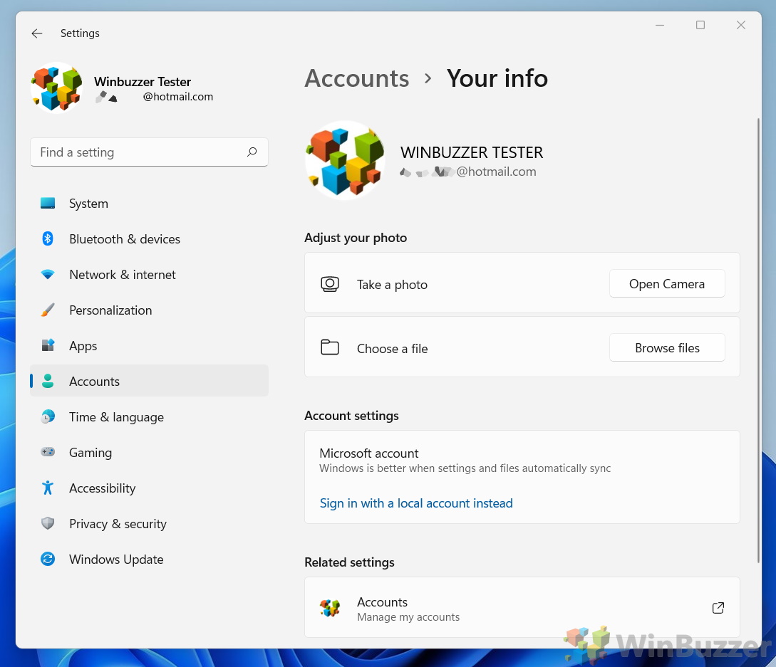Click the Open Camera button
Screen dimensions: 776x667
[667, 284]
